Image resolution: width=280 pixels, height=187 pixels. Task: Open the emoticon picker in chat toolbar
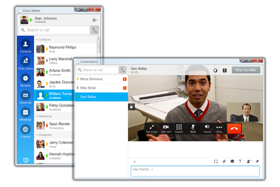click(x=232, y=161)
